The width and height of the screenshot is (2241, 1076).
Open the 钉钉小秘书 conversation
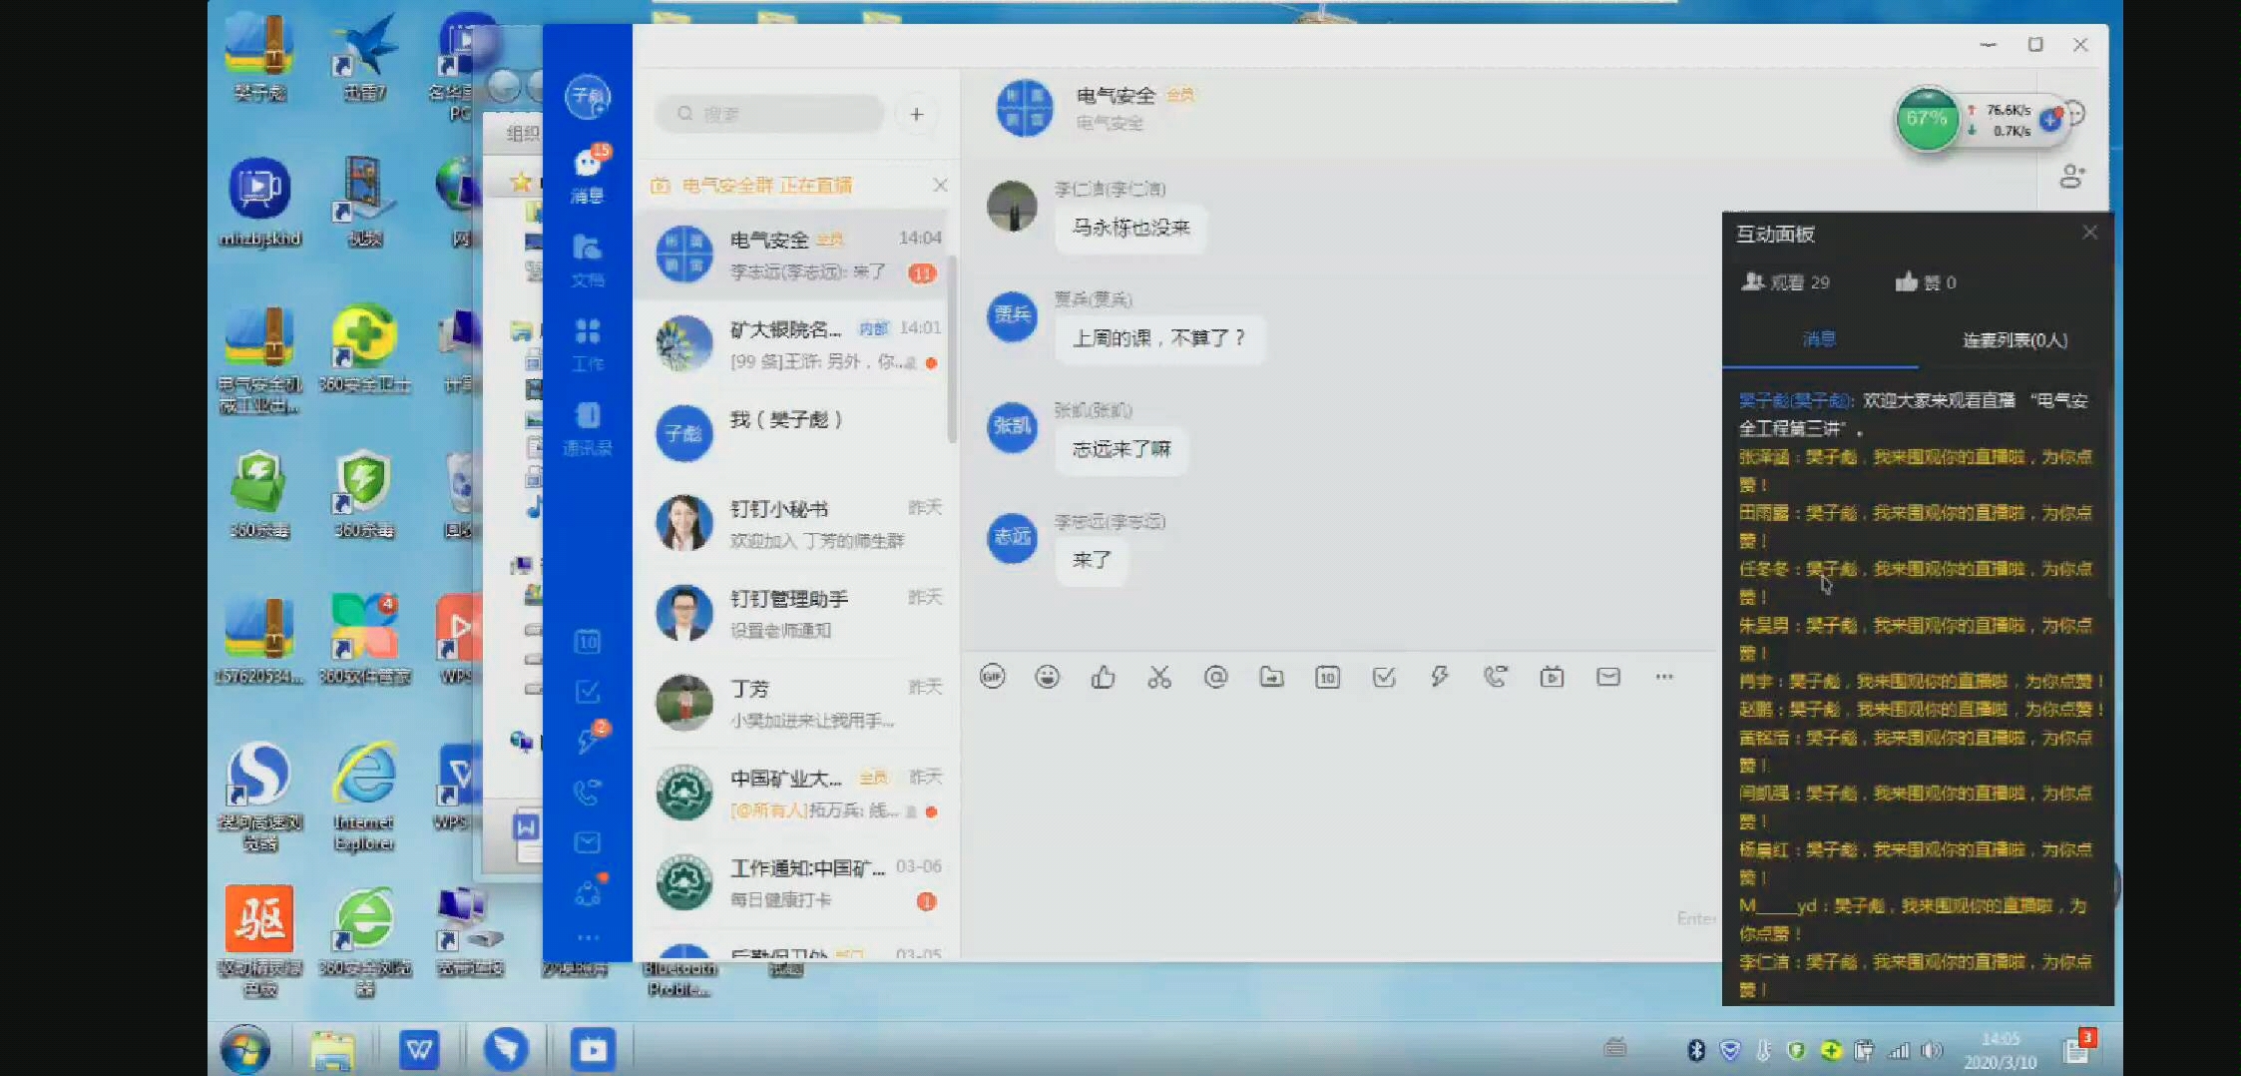790,524
